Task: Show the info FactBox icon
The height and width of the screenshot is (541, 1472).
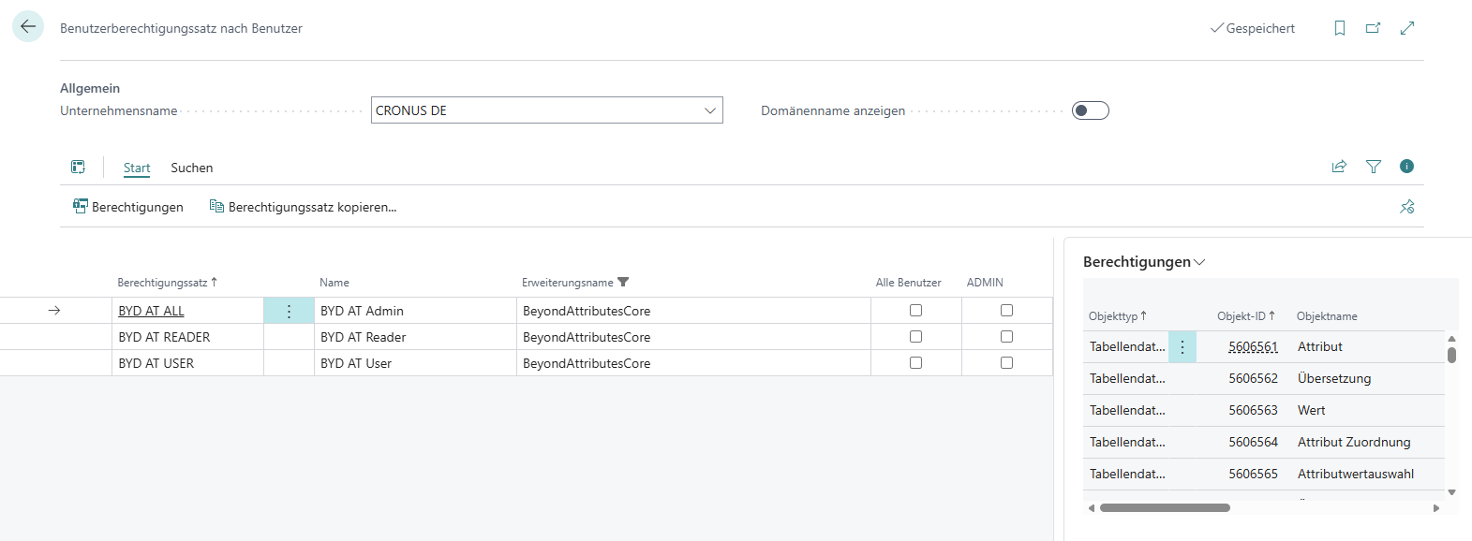Action: tap(1406, 167)
